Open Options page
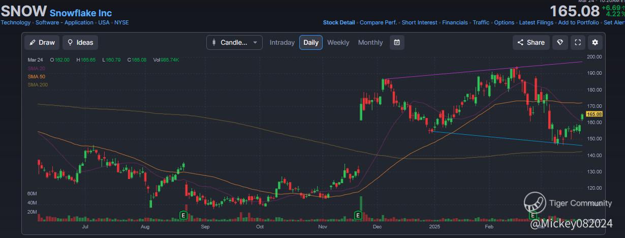This screenshot has height=238, width=625. pos(504,22)
